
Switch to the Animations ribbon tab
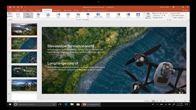tap(57, 10)
